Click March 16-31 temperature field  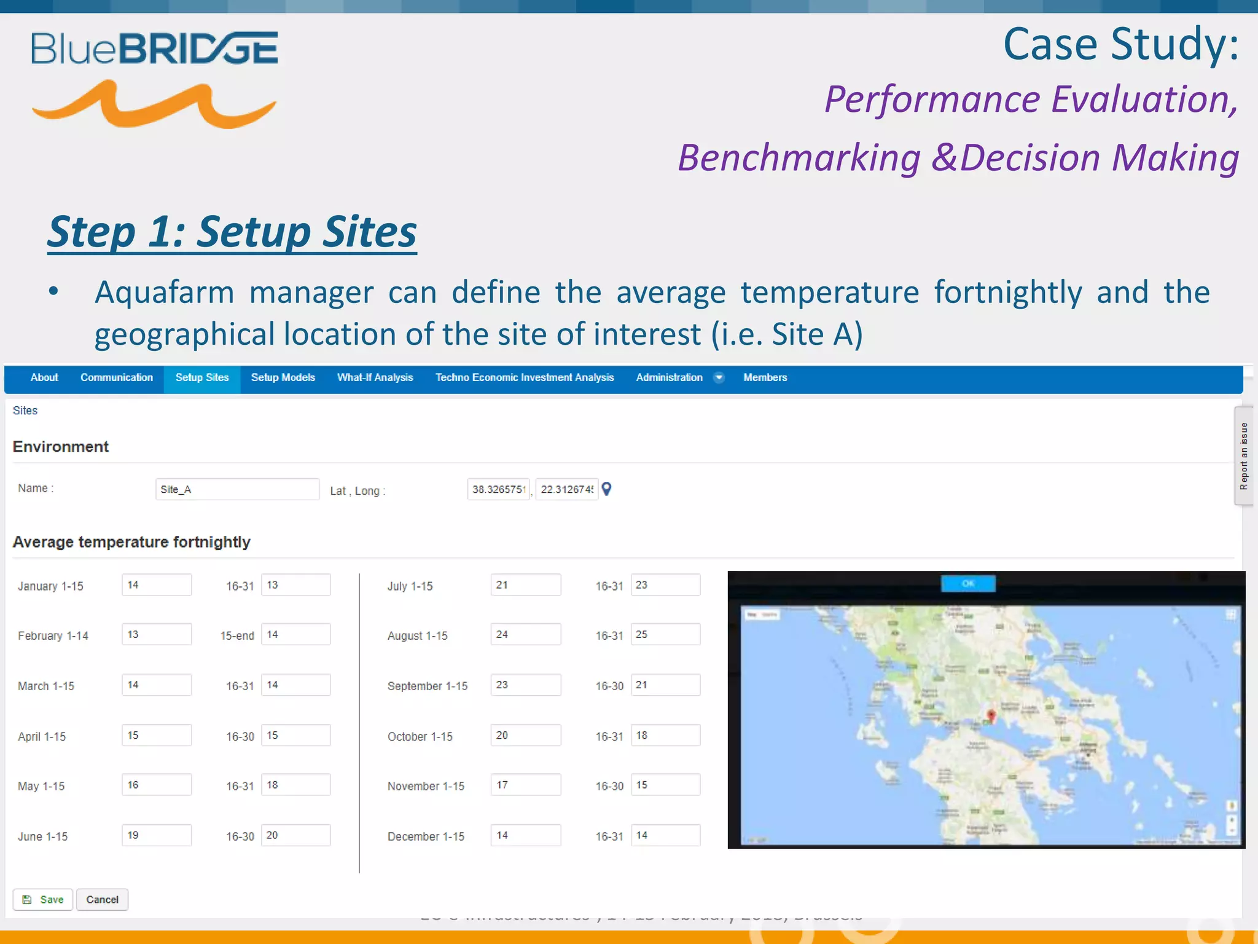(296, 685)
